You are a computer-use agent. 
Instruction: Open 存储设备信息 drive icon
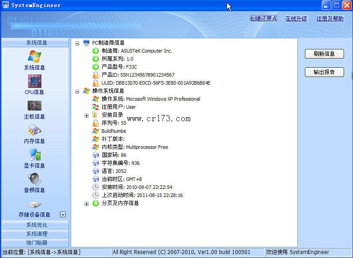coord(35,205)
